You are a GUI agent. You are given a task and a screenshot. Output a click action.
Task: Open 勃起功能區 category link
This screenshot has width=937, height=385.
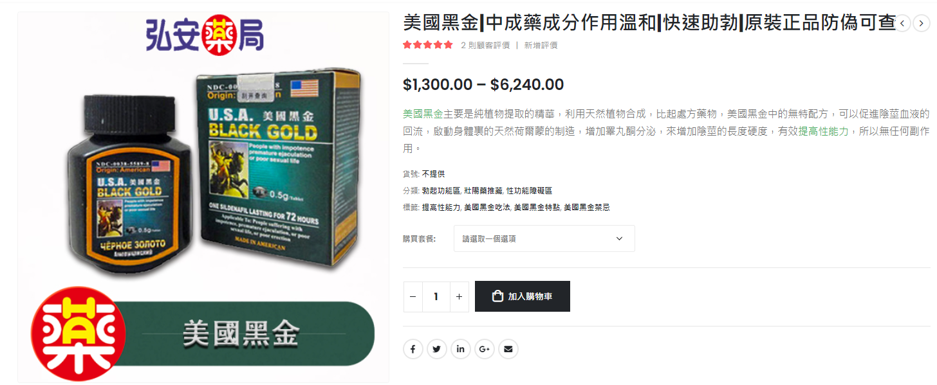tap(441, 191)
